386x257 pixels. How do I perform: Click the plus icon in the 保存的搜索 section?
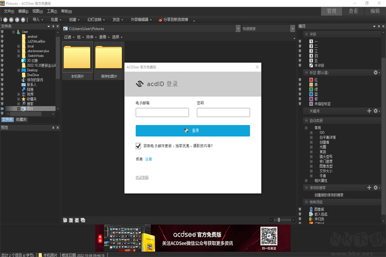coord(370,188)
